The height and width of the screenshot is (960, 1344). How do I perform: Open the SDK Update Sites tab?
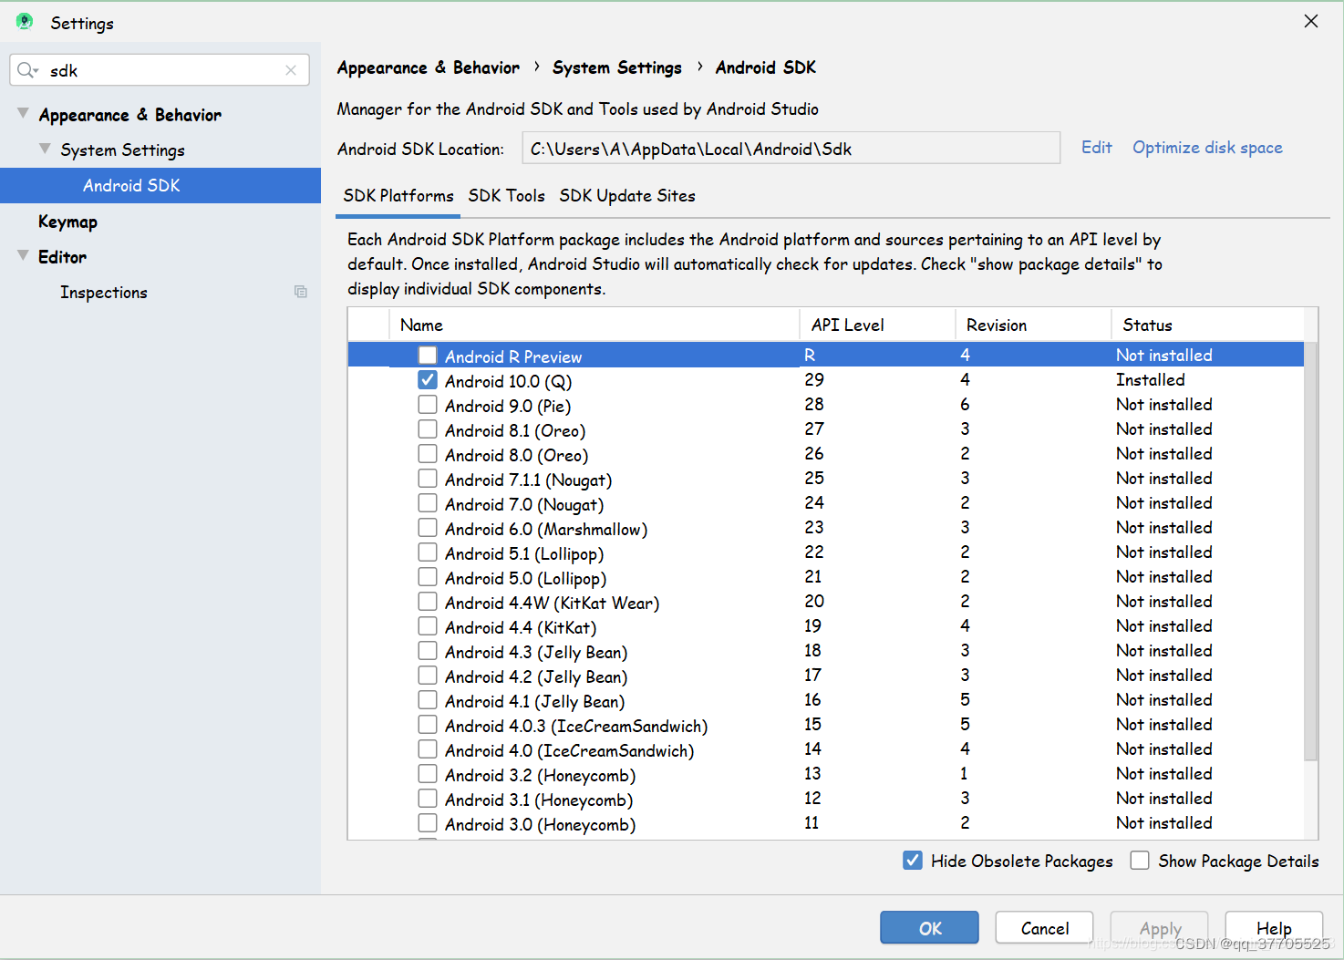point(627,195)
